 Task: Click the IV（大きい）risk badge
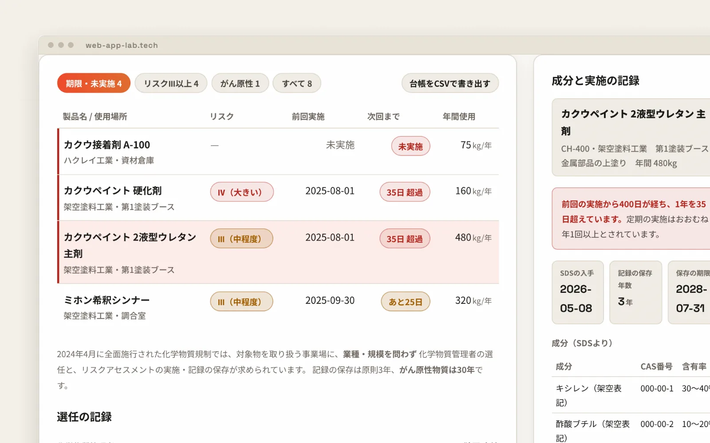click(242, 192)
